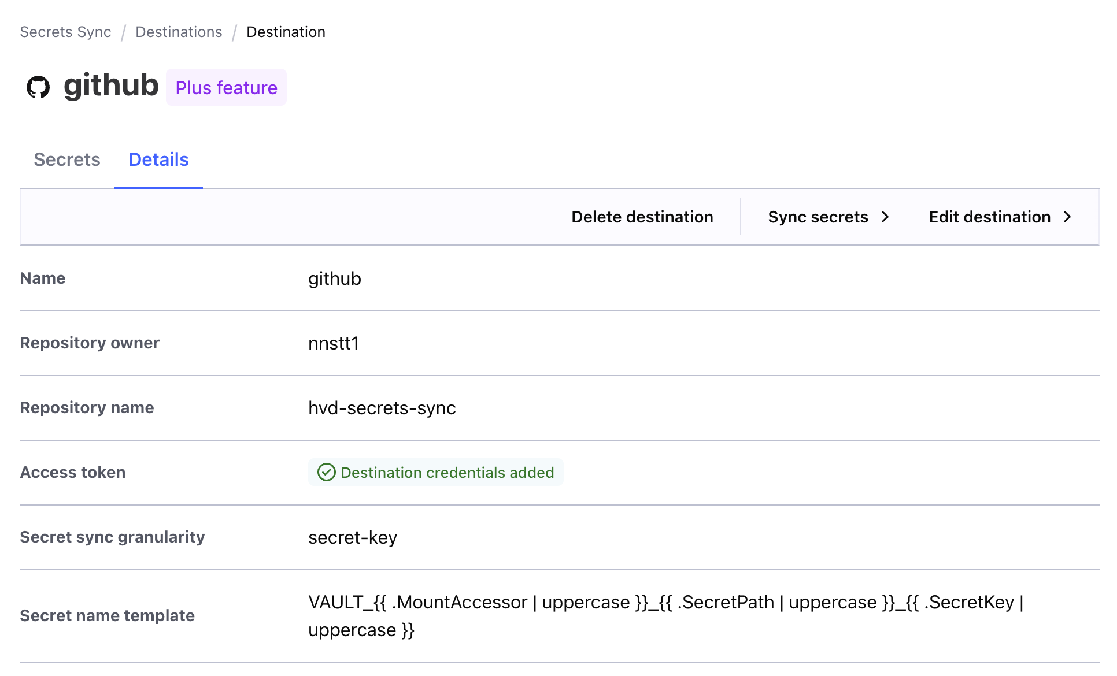Screen dimensions: 1117x676
Task: Open the Secrets tab
Action: pos(67,160)
